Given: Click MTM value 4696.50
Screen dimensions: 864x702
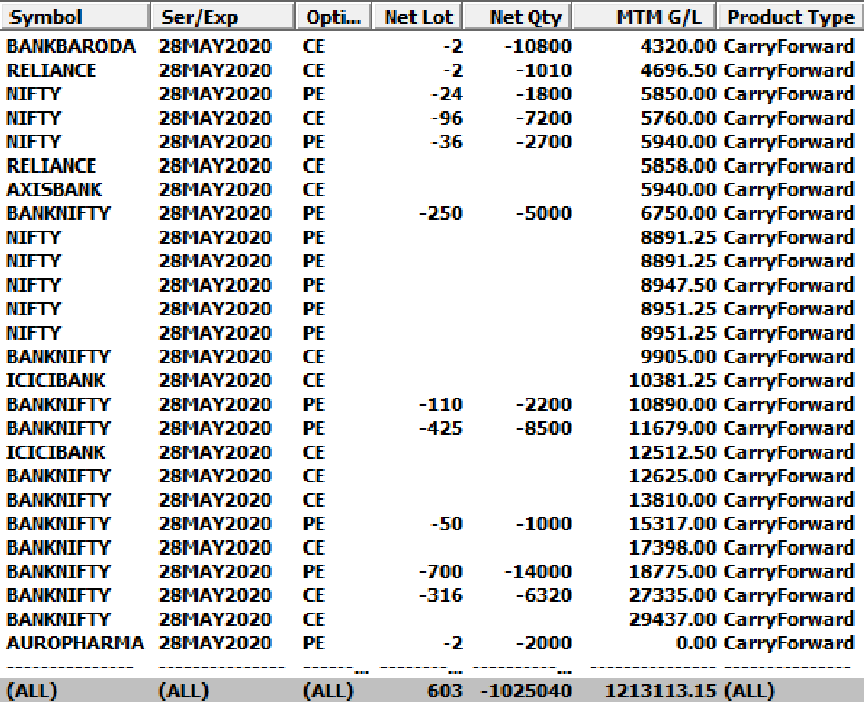Looking at the screenshot, I should [678, 70].
